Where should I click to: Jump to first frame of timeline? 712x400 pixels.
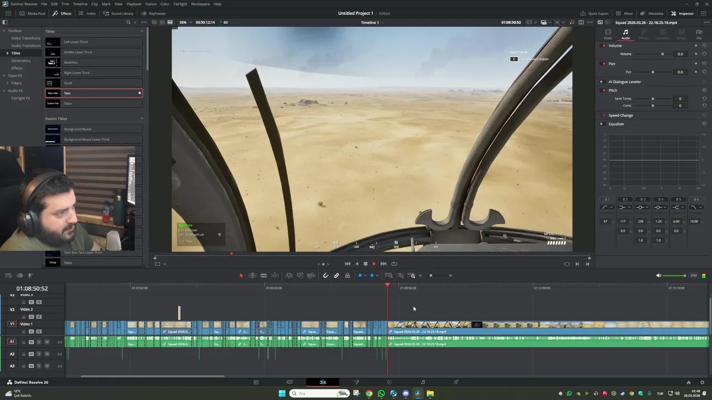[x=348, y=264]
